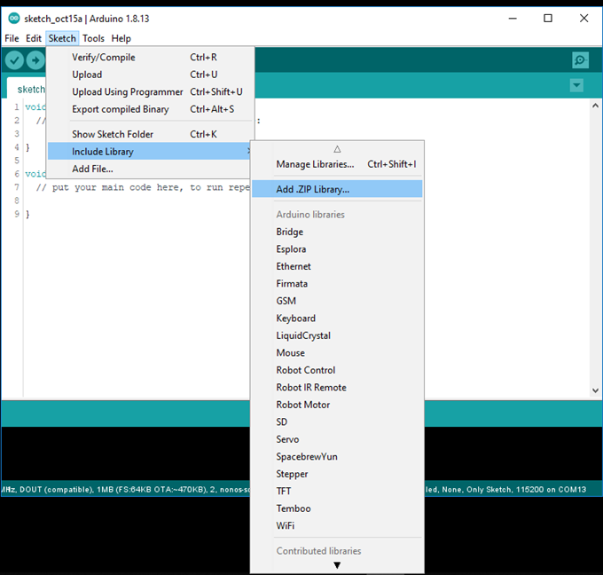This screenshot has width=603, height=575.
Task: Click the Upload arrow toolbar button
Action: pos(35,60)
